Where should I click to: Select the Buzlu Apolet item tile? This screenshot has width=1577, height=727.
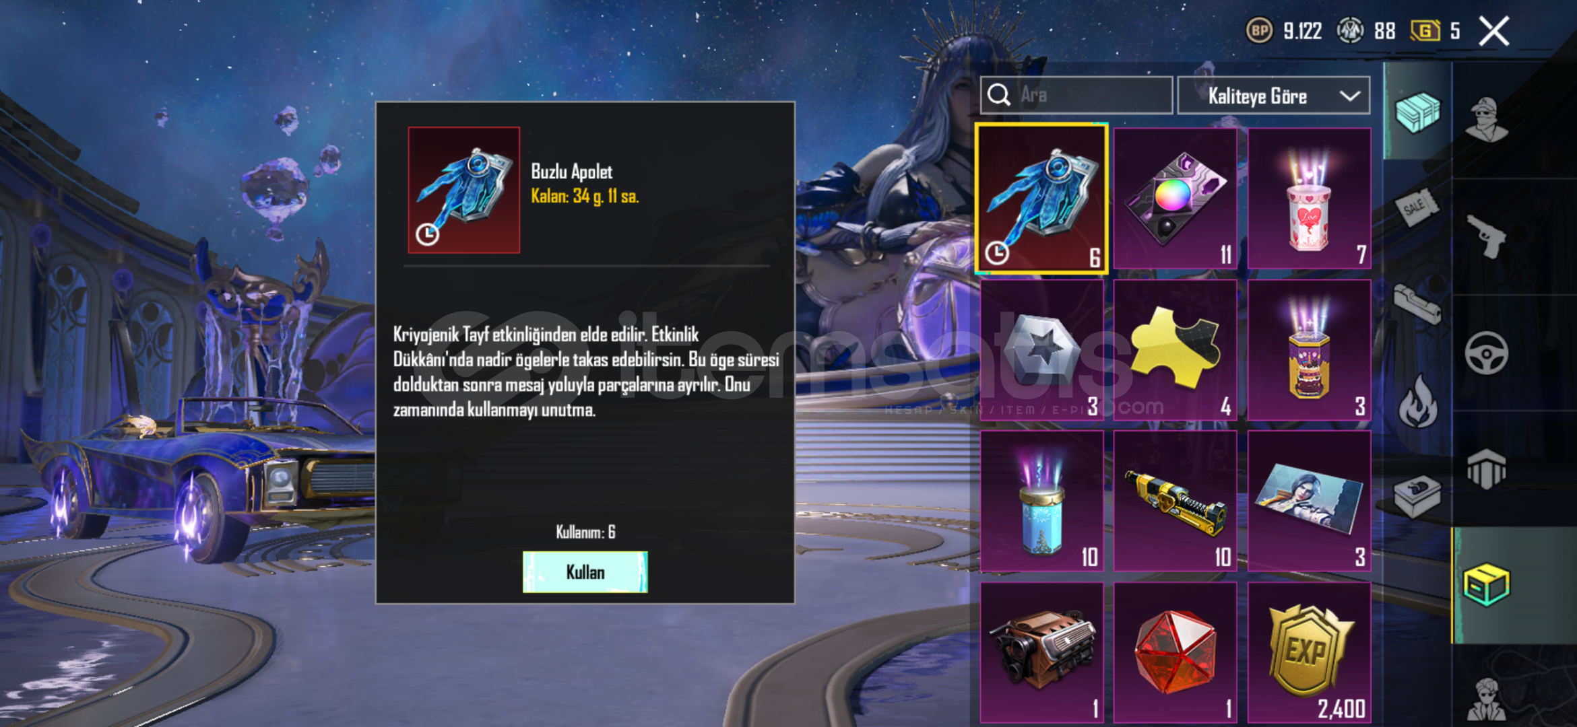[1041, 199]
